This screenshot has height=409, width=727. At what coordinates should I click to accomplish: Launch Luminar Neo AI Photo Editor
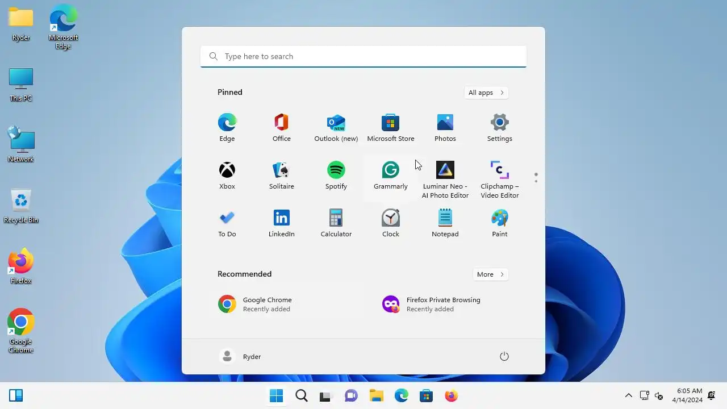pyautogui.click(x=445, y=180)
